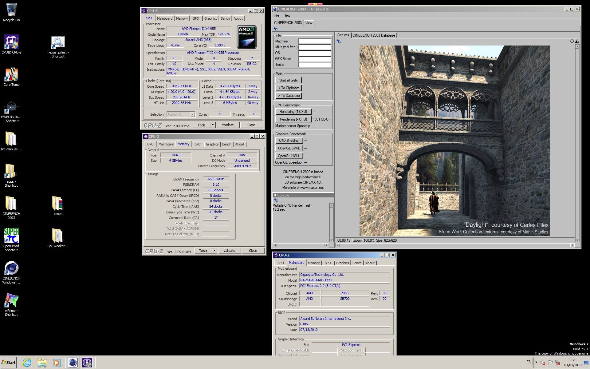Click Validate in the CPU tab window
This screenshot has height=369, width=590.
[x=228, y=125]
